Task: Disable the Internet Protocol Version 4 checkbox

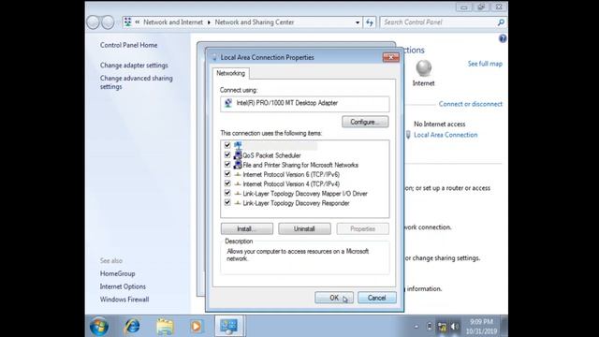Action: click(227, 183)
